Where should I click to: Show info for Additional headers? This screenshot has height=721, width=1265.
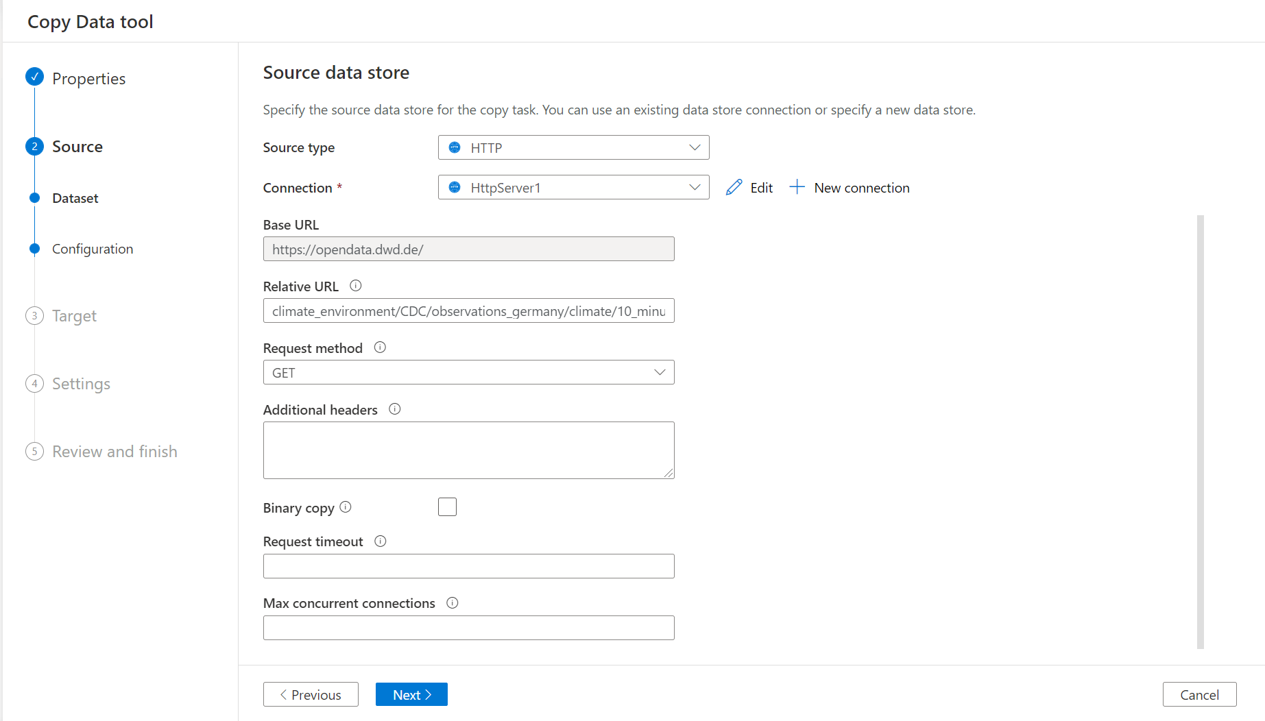point(395,409)
